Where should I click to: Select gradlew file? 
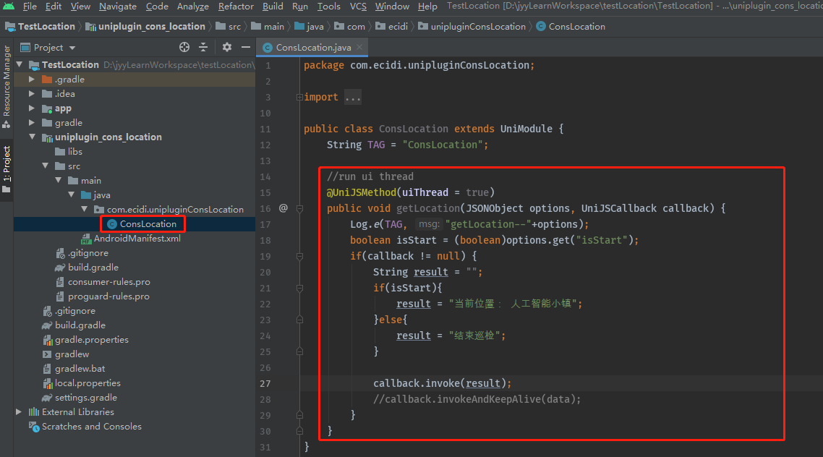[66, 354]
